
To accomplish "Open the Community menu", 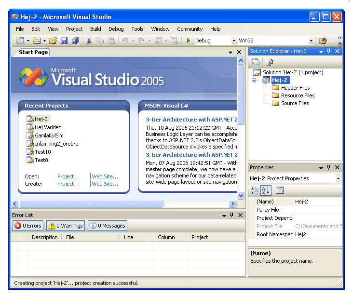I will [190, 29].
